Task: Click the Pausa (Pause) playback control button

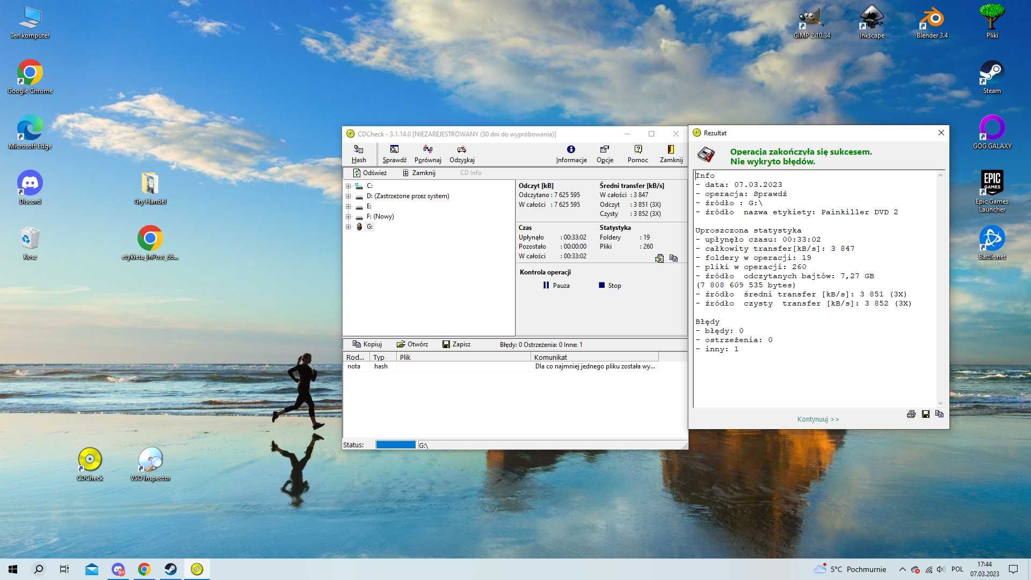Action: click(556, 285)
